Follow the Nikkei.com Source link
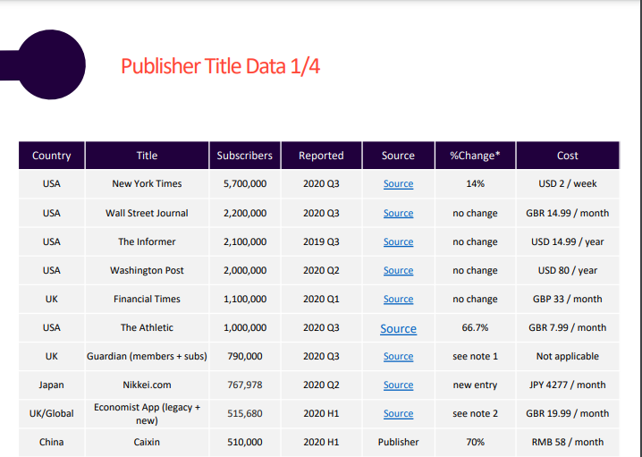The image size is (642, 457). [x=398, y=385]
